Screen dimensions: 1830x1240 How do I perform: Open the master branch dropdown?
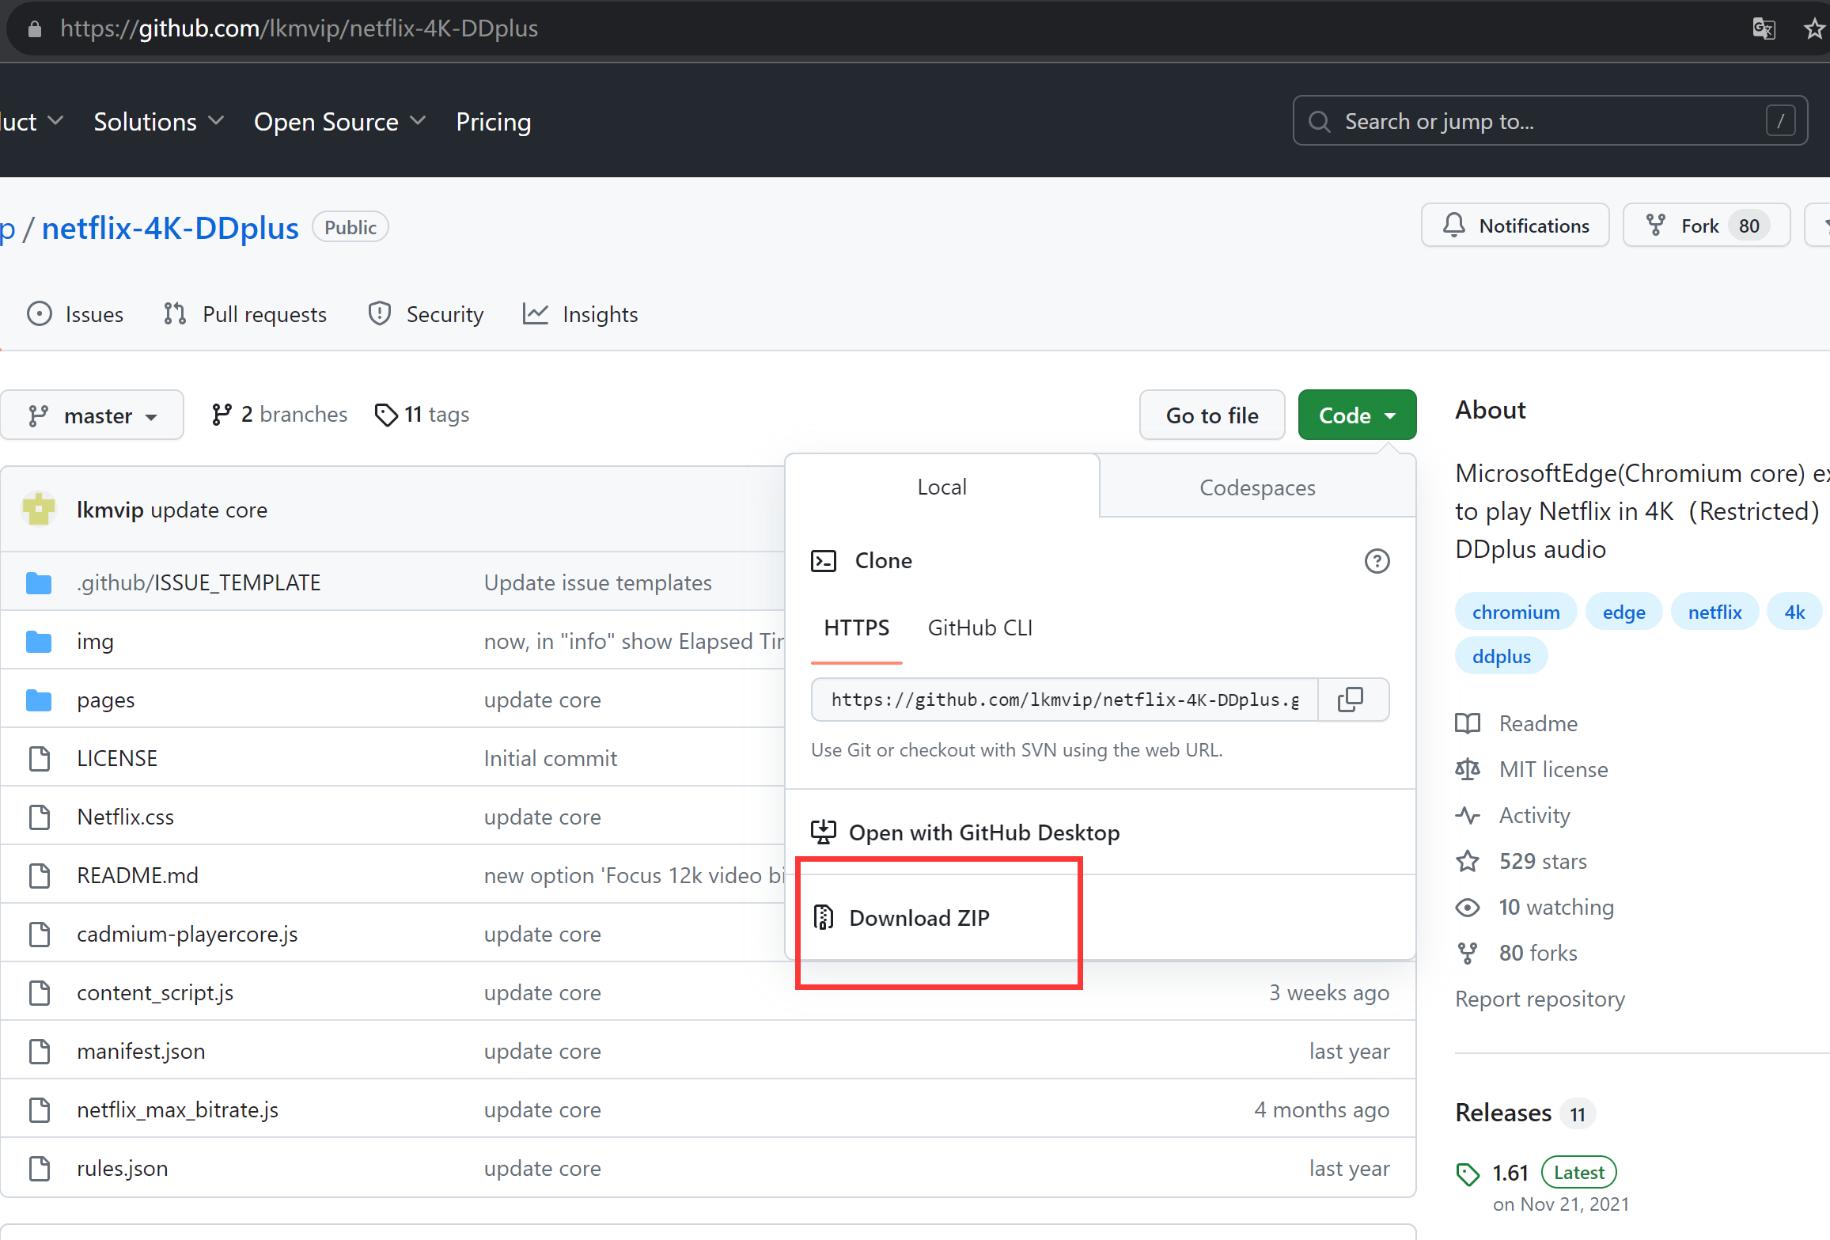click(x=93, y=415)
